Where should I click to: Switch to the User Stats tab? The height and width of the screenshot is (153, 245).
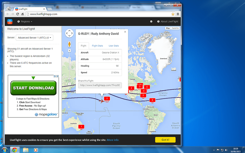[x=114, y=46]
